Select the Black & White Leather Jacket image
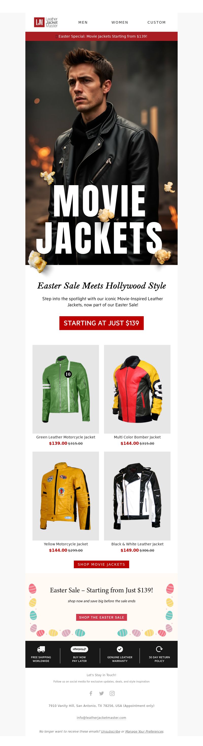Screen dimensions: 203x746 [x=137, y=496]
